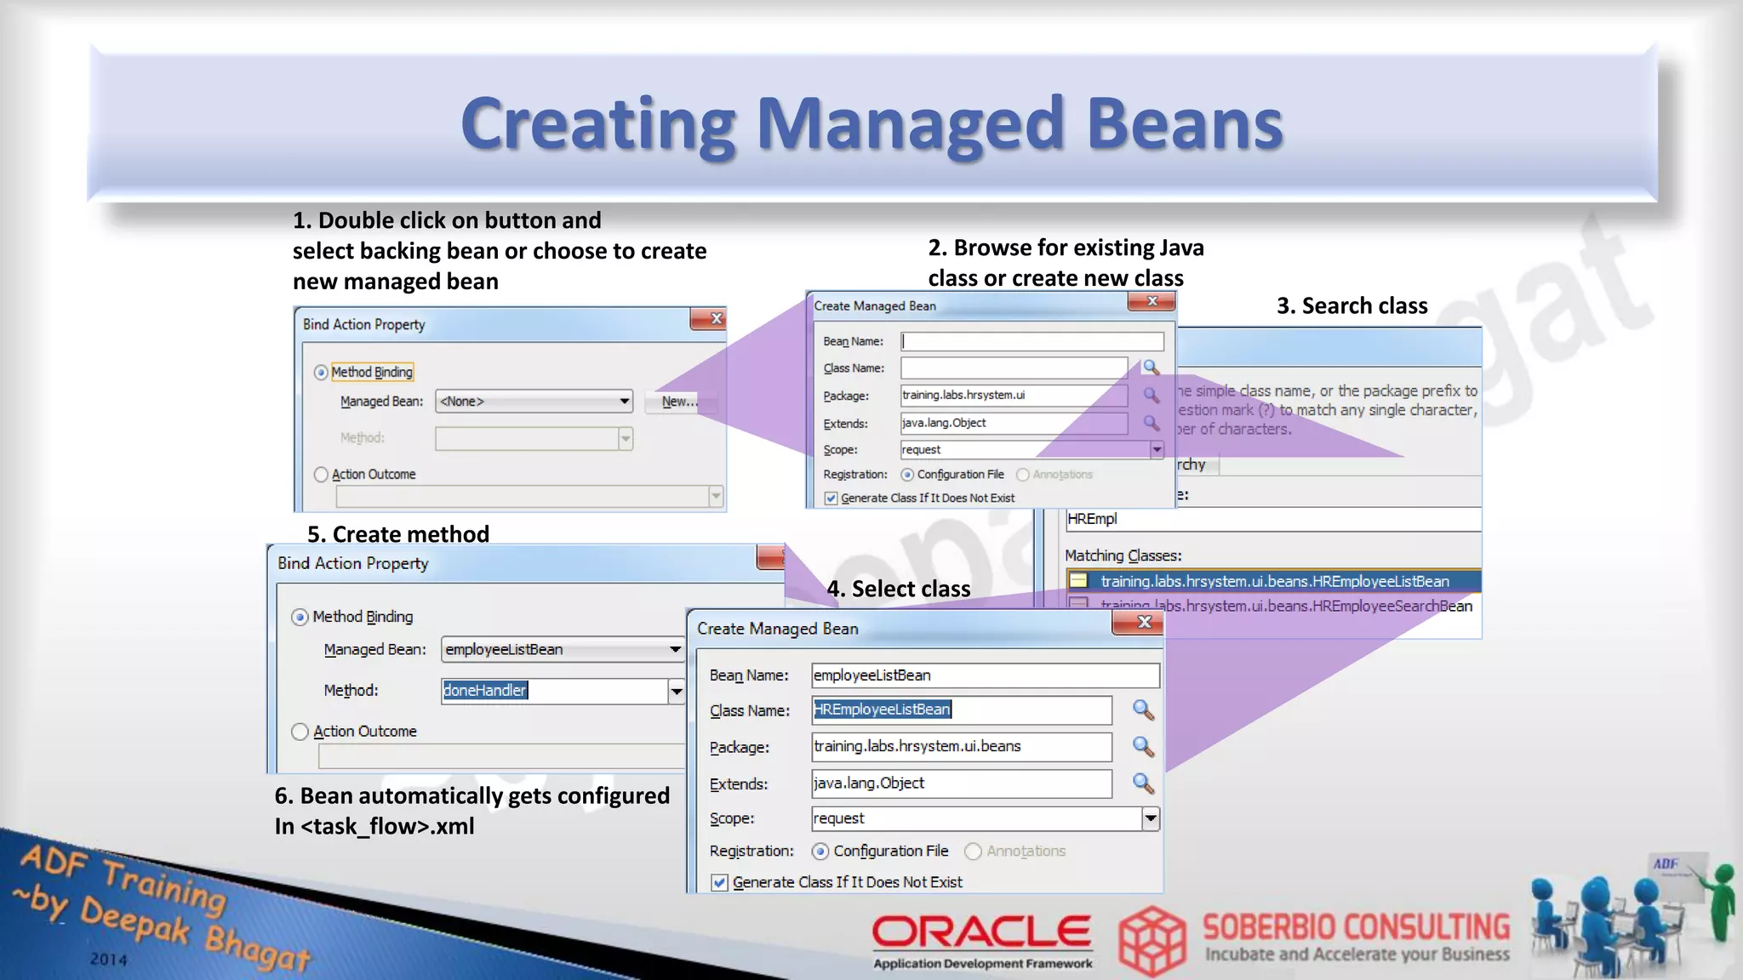The width and height of the screenshot is (1743, 980).
Task: Open doneHandler Method dropdown arrow
Action: pyautogui.click(x=676, y=691)
